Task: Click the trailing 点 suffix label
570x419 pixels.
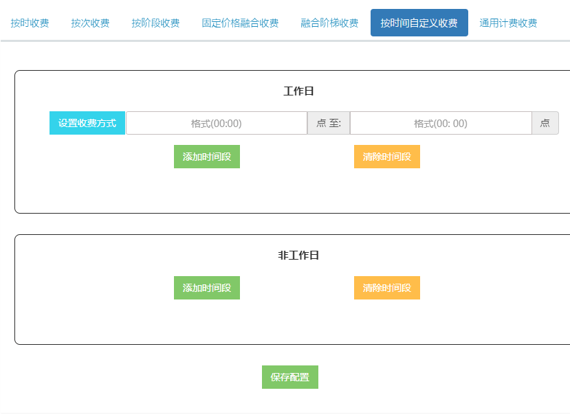Action: pos(545,124)
